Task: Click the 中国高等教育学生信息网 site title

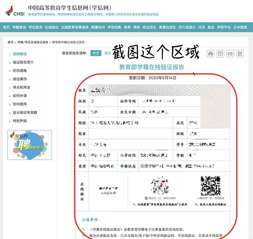Action: pyautogui.click(x=70, y=8)
